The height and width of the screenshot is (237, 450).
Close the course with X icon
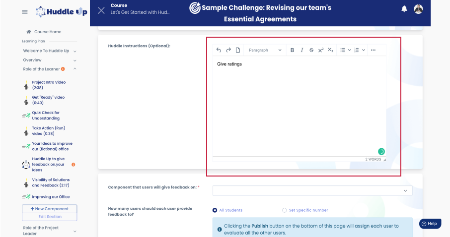[101, 10]
